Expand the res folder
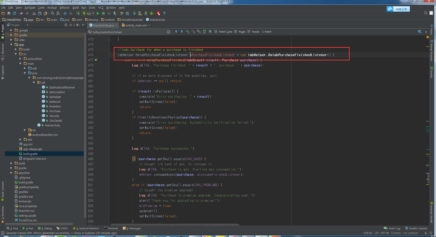Image resolution: width=436 pixels, height=237 pixels. 25,130
